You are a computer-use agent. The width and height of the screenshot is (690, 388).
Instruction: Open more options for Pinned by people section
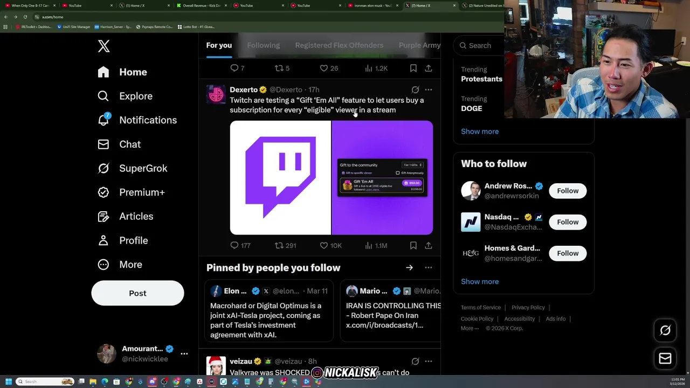pos(428,268)
